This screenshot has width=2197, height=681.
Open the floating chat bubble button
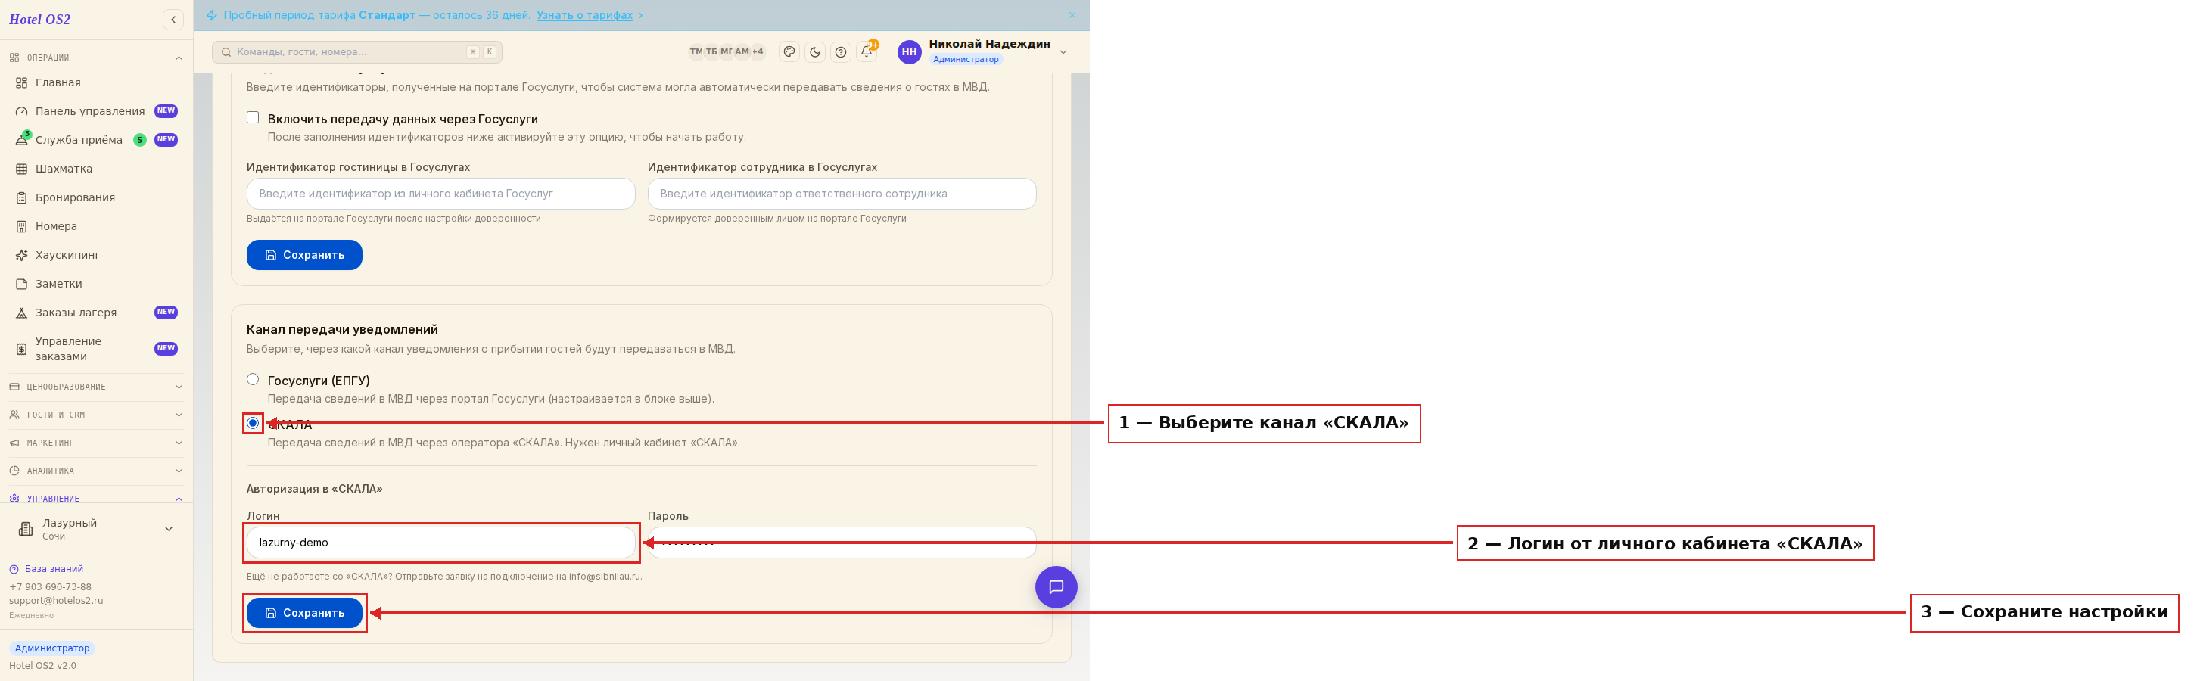(1056, 587)
